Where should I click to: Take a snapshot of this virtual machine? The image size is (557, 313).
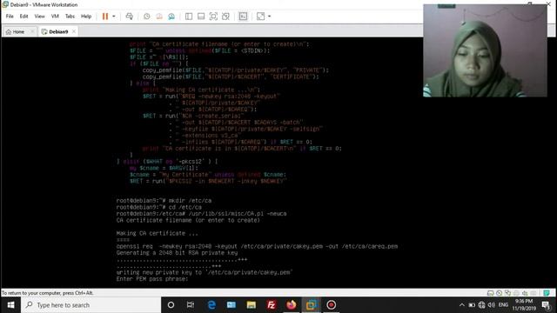pyautogui.click(x=147, y=17)
